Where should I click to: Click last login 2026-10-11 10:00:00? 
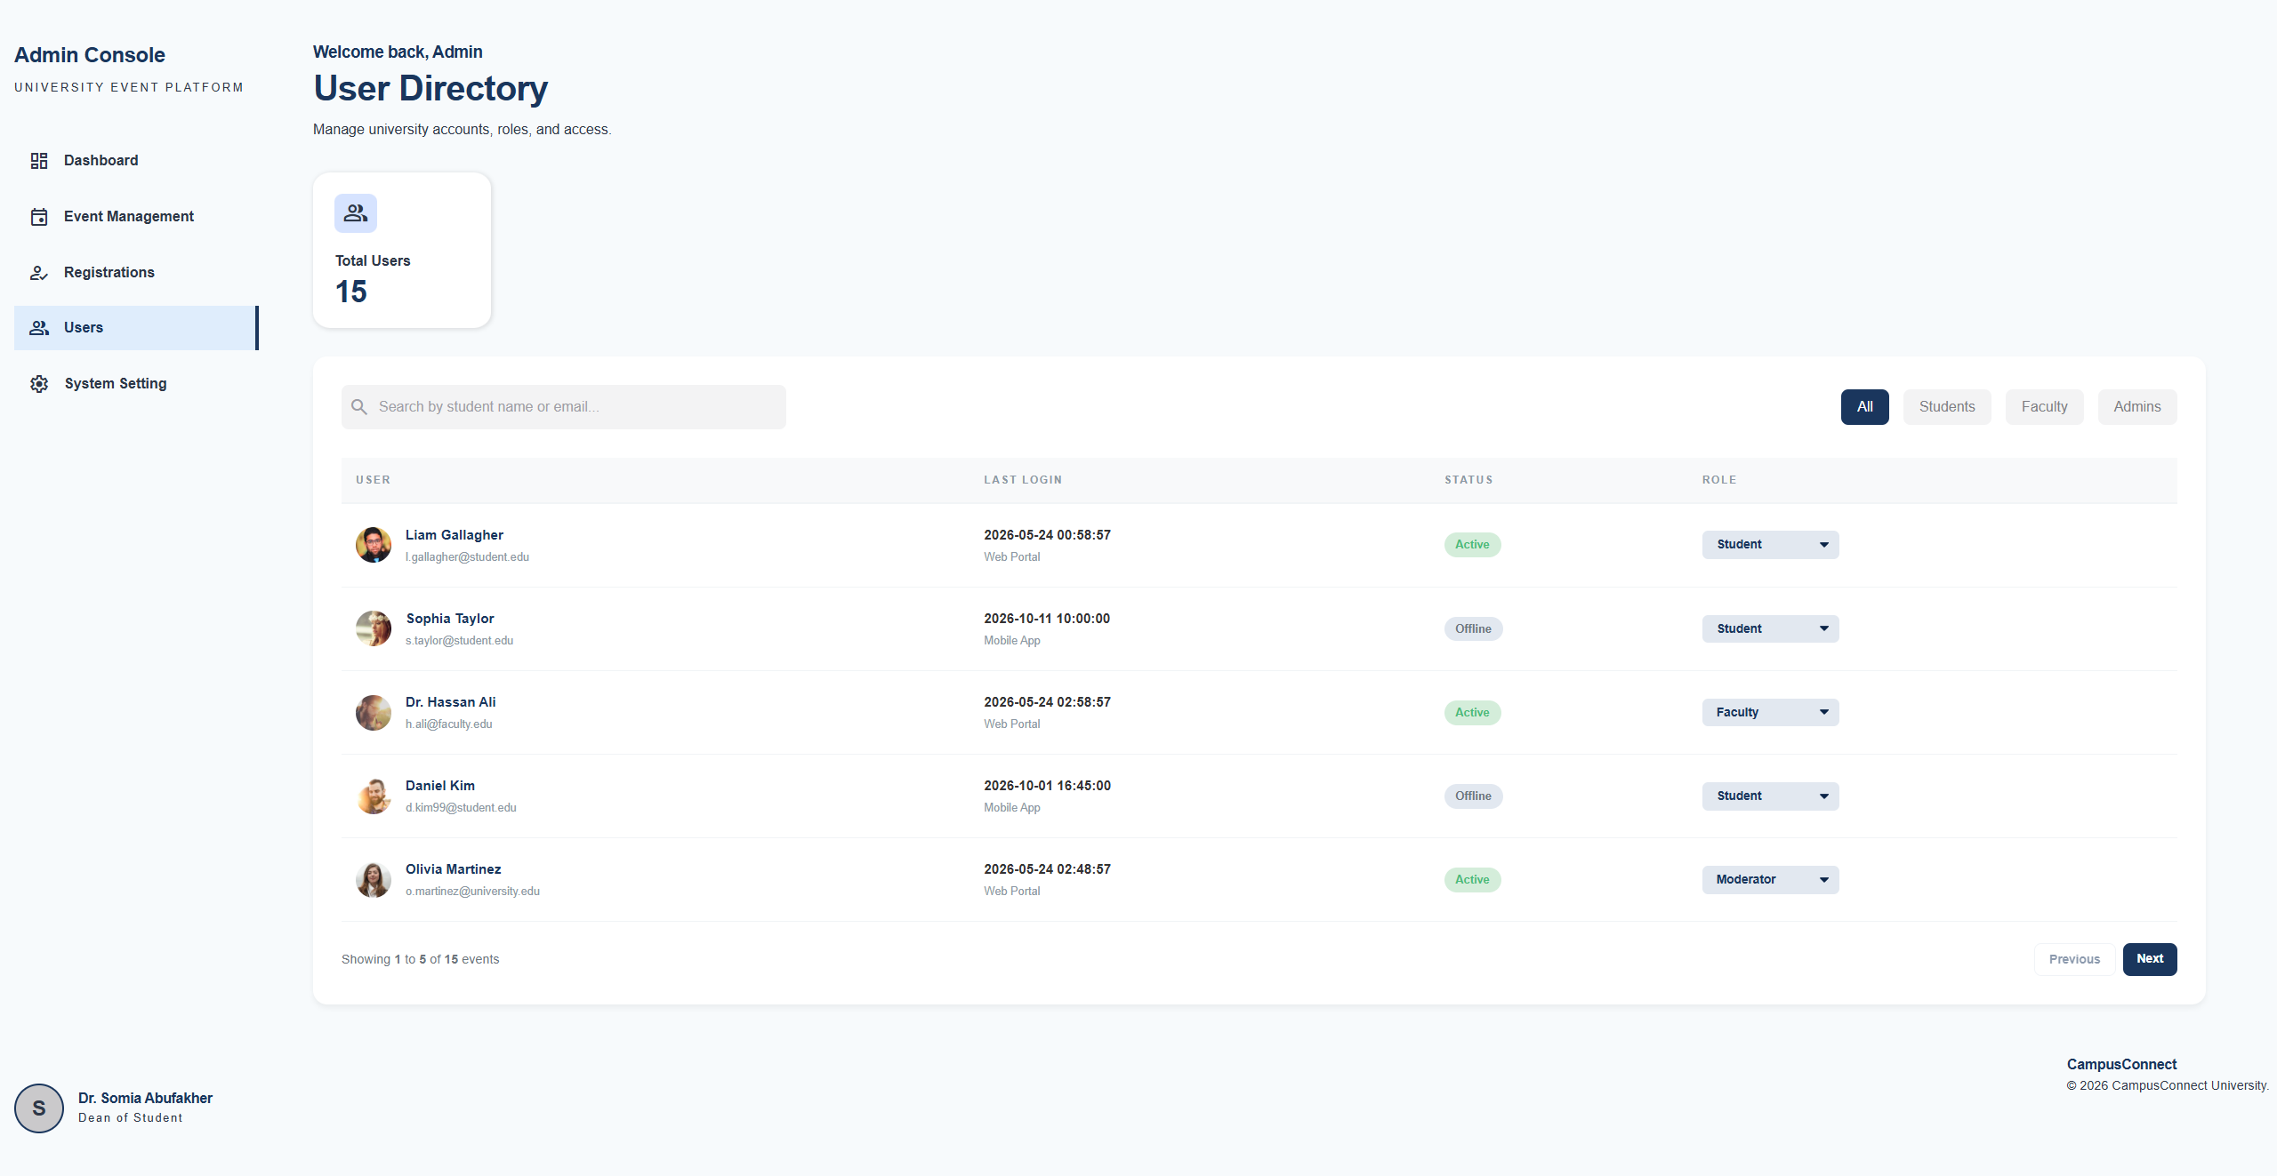tap(1047, 619)
